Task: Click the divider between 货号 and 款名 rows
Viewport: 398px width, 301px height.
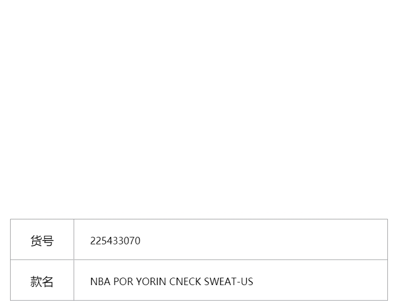Action: (199, 260)
